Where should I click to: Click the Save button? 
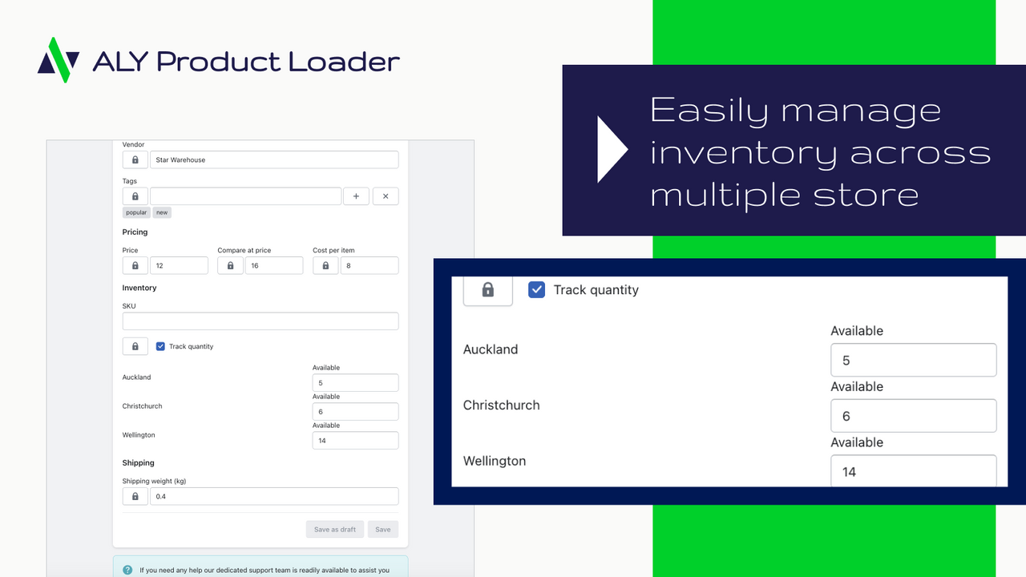click(383, 529)
